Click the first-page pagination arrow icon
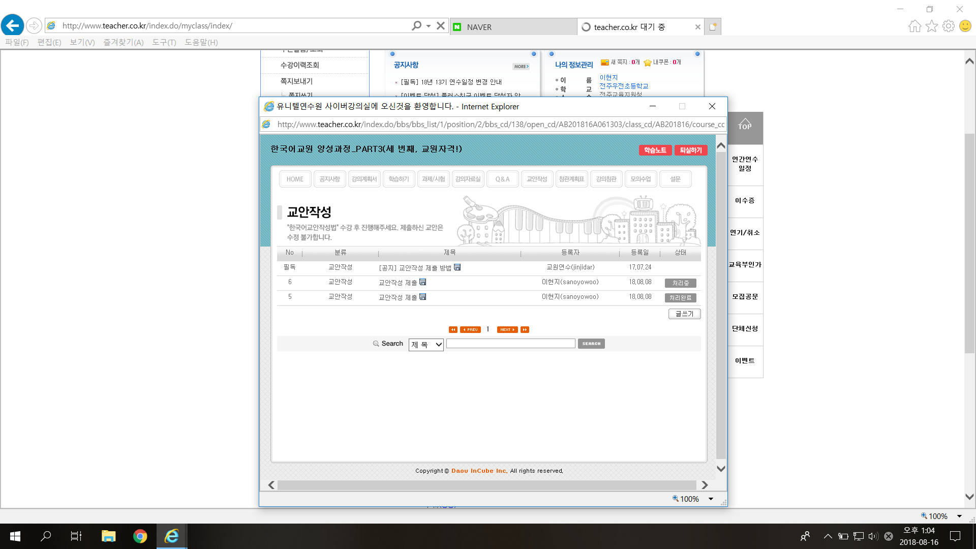Image resolution: width=976 pixels, height=549 pixels. pyautogui.click(x=453, y=329)
